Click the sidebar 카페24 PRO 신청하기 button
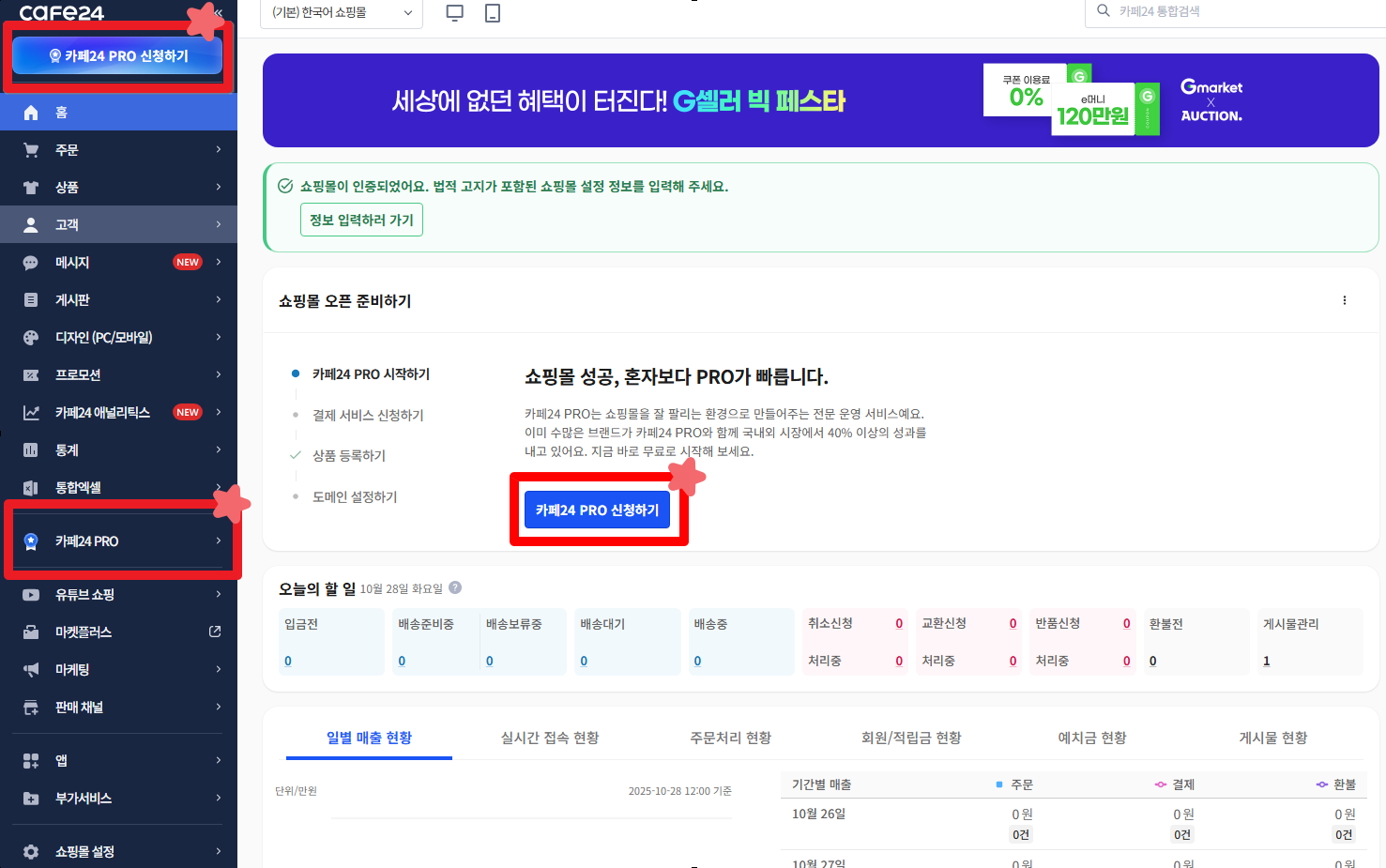This screenshot has width=1386, height=868. click(x=118, y=56)
